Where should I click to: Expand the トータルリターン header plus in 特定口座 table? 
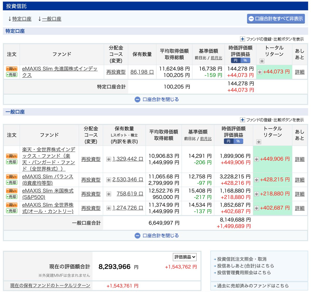click(262, 61)
